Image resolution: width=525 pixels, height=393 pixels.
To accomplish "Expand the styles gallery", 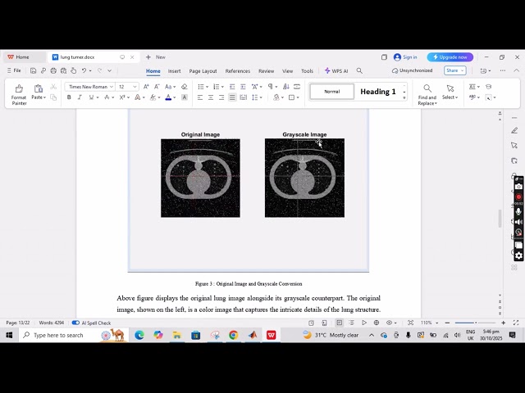I will pyautogui.click(x=404, y=98).
